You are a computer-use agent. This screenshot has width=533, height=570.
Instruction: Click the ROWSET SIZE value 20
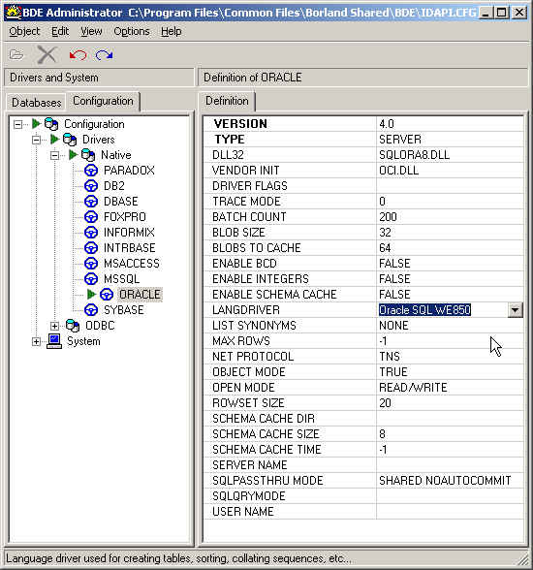(385, 403)
